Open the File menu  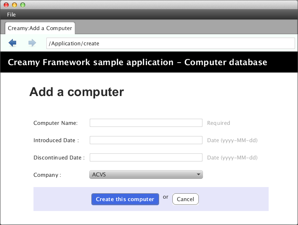[11, 14]
